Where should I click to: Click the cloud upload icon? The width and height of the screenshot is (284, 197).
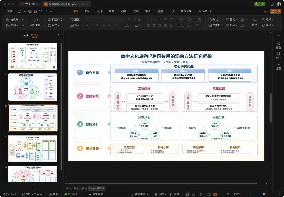coord(266,11)
